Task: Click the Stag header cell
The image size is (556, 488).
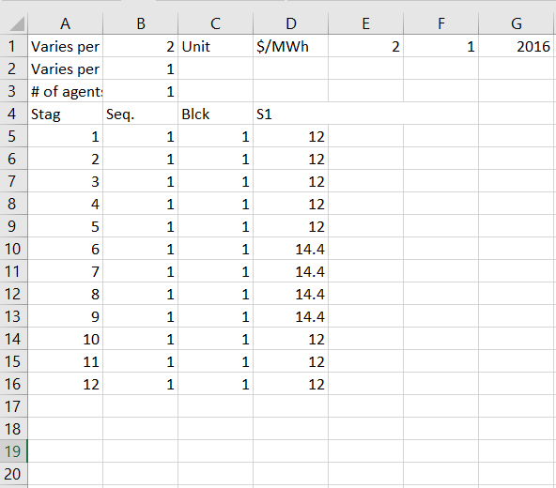Action: [65, 114]
